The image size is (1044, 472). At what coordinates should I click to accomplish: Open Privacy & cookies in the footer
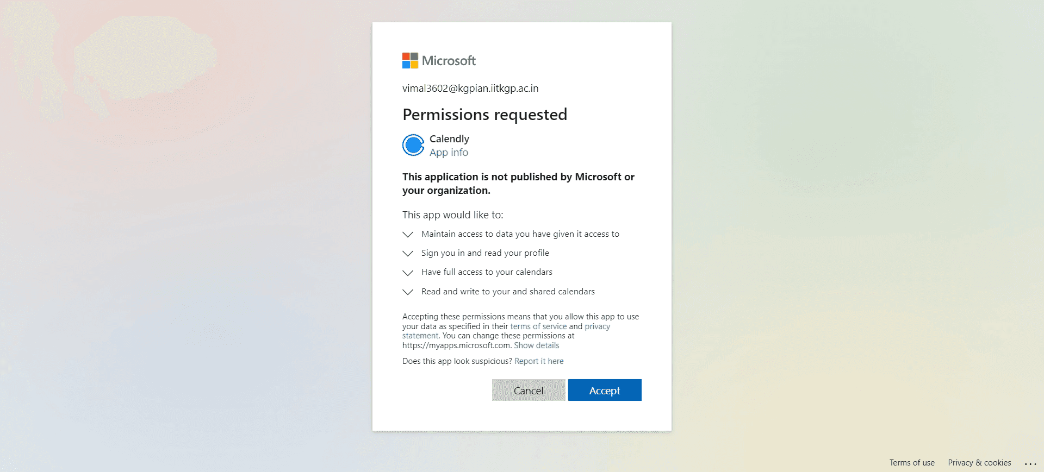tap(979, 463)
